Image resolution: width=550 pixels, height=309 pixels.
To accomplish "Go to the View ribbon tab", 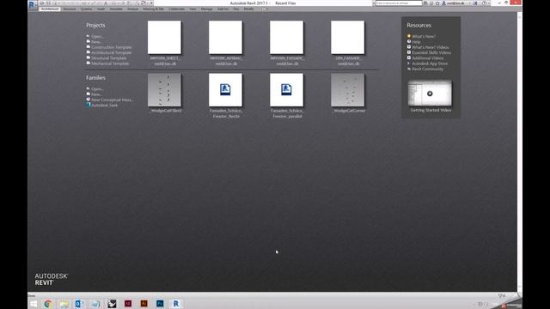I will [x=192, y=9].
